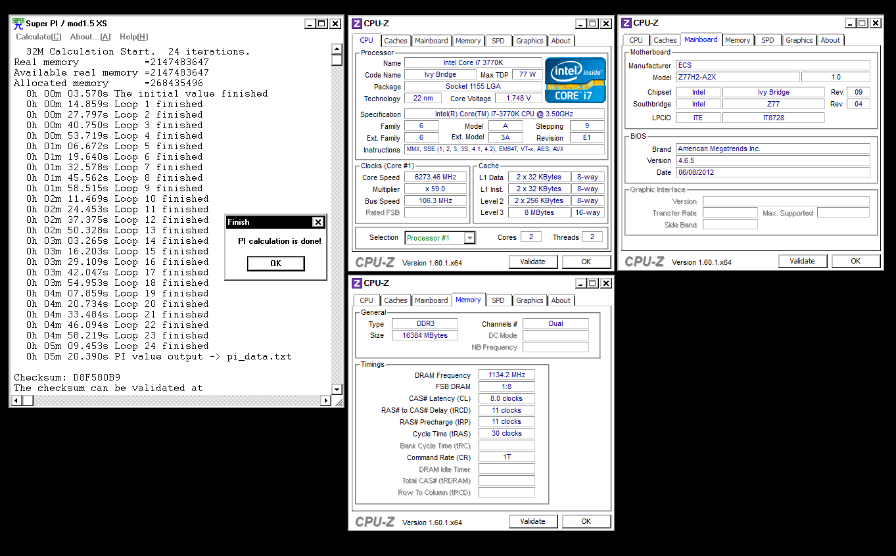Switch to Mainboard tab in CPU window
The height and width of the screenshot is (556, 896).
pyautogui.click(x=431, y=41)
